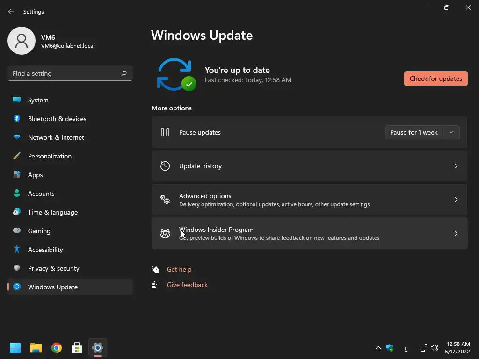Click the Bluetooth icon in sidebar
The image size is (479, 359).
coord(17,118)
